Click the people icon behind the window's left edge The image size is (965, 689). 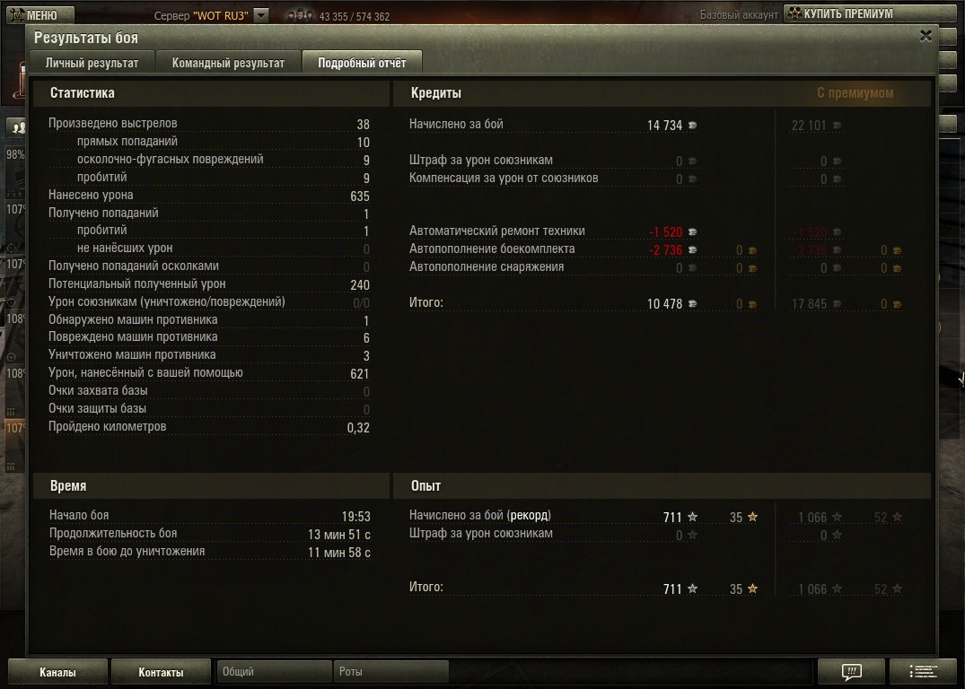[x=19, y=127]
